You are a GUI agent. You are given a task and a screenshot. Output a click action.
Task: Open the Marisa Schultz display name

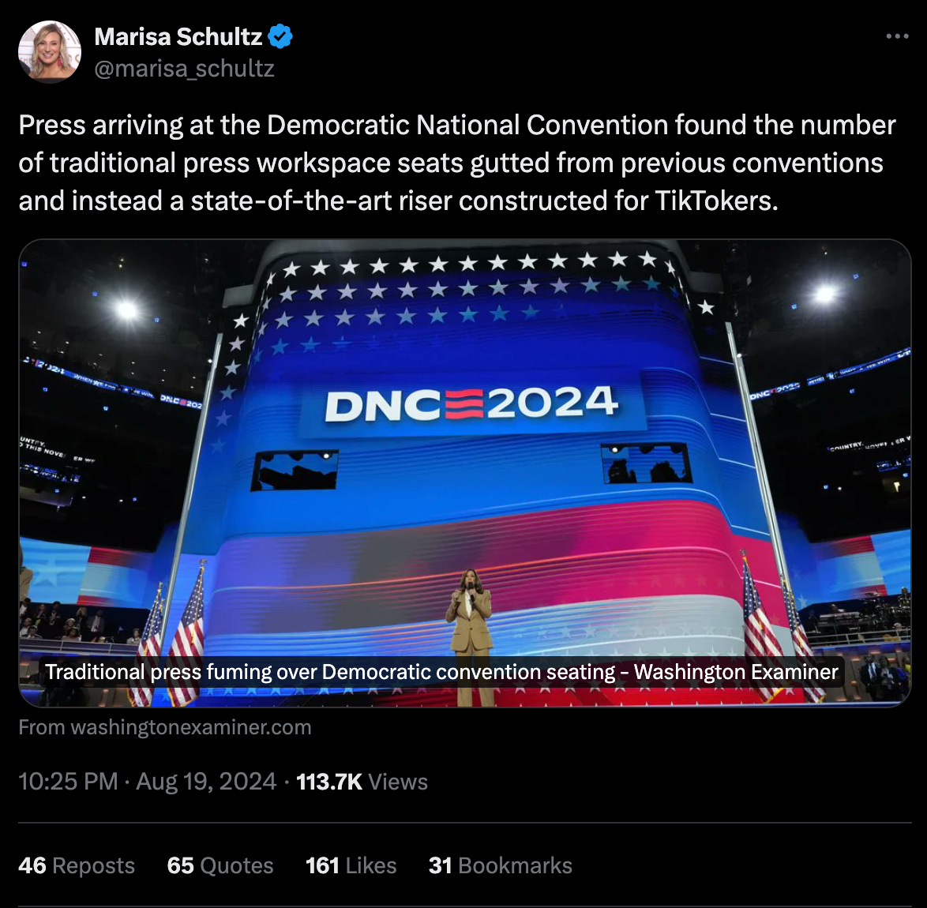(x=178, y=36)
